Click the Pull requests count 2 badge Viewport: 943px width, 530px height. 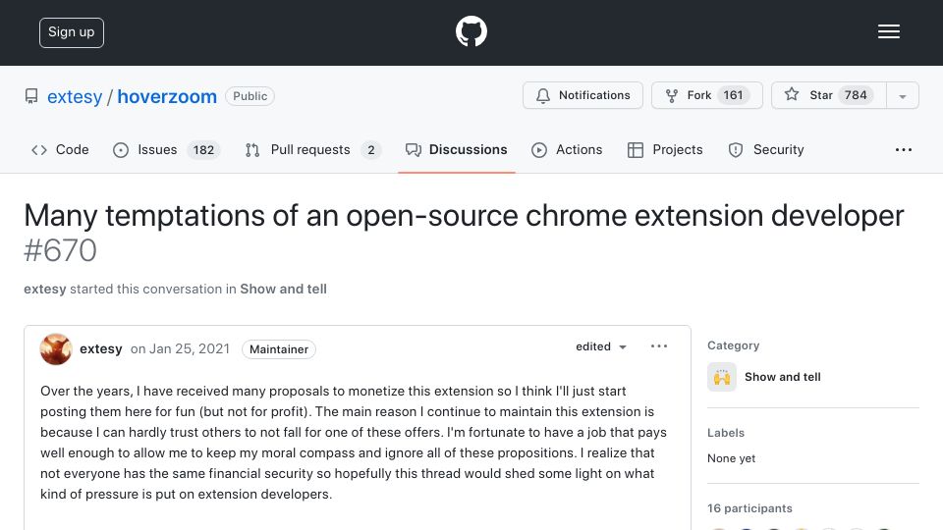(371, 150)
